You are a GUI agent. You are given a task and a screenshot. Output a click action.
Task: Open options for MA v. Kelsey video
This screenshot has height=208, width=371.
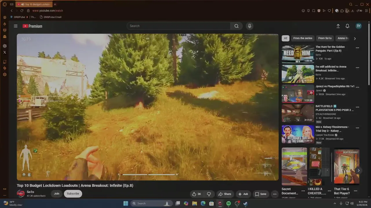pyautogui.click(x=357, y=128)
